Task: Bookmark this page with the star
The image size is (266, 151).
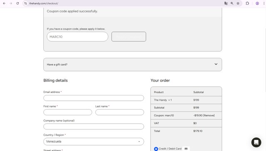Action: [x=238, y=3]
